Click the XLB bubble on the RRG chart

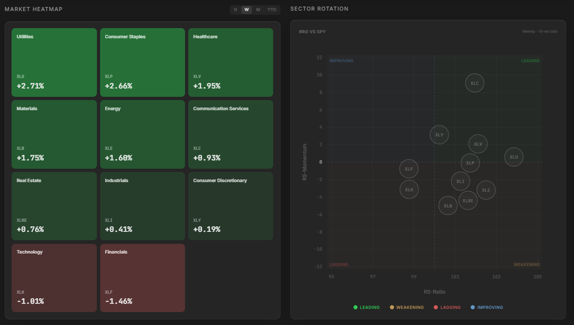(448, 206)
